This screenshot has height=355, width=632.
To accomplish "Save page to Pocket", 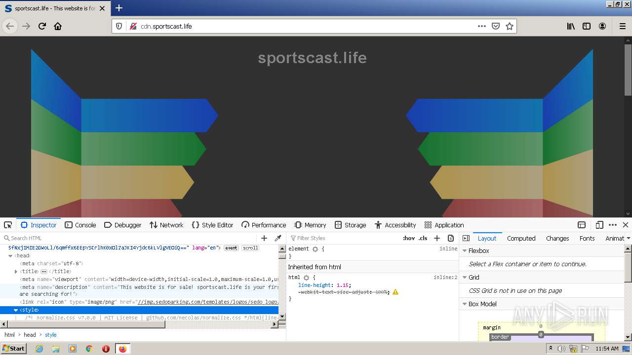I will click(496, 26).
